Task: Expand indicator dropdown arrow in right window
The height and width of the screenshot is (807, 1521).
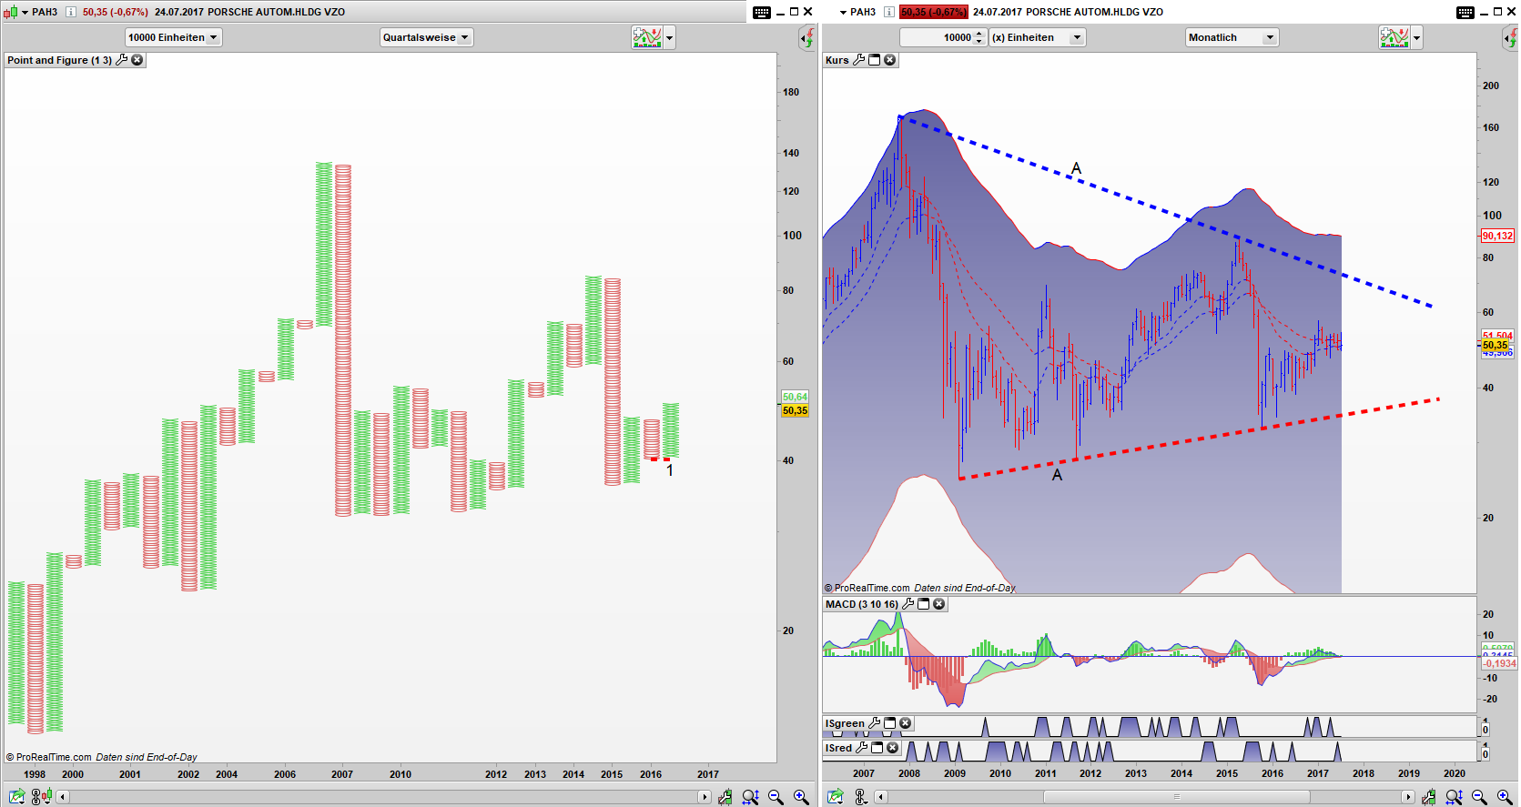Action: [1416, 37]
